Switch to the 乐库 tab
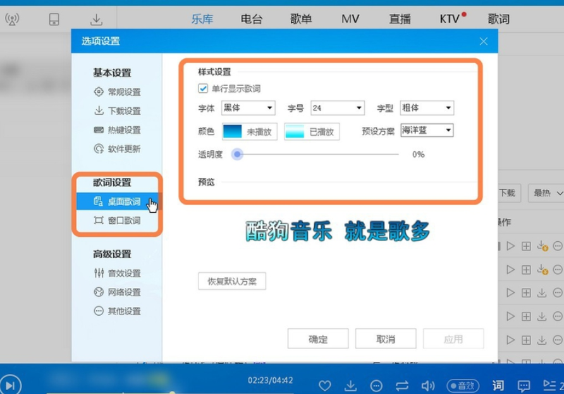This screenshot has height=394, width=564. [202, 19]
